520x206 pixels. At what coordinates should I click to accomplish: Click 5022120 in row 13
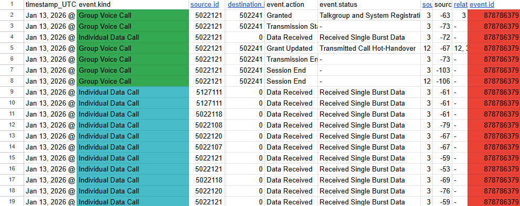(x=207, y=136)
